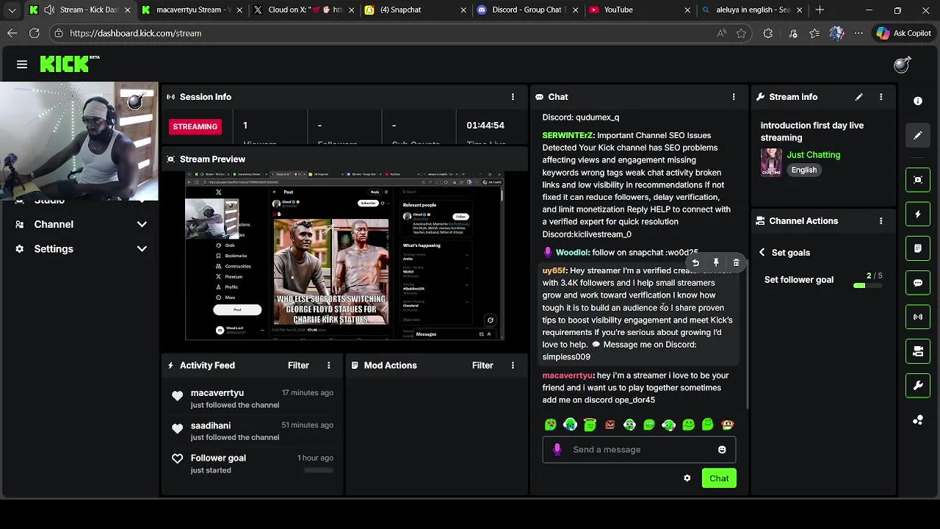Pin the uy65f chat message
The height and width of the screenshot is (529, 940).
716,262
